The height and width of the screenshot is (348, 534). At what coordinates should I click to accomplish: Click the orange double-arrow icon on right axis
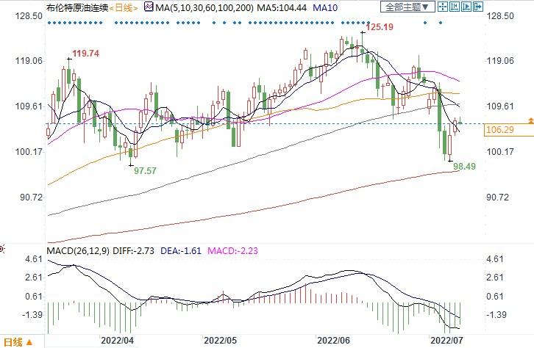click(530, 120)
